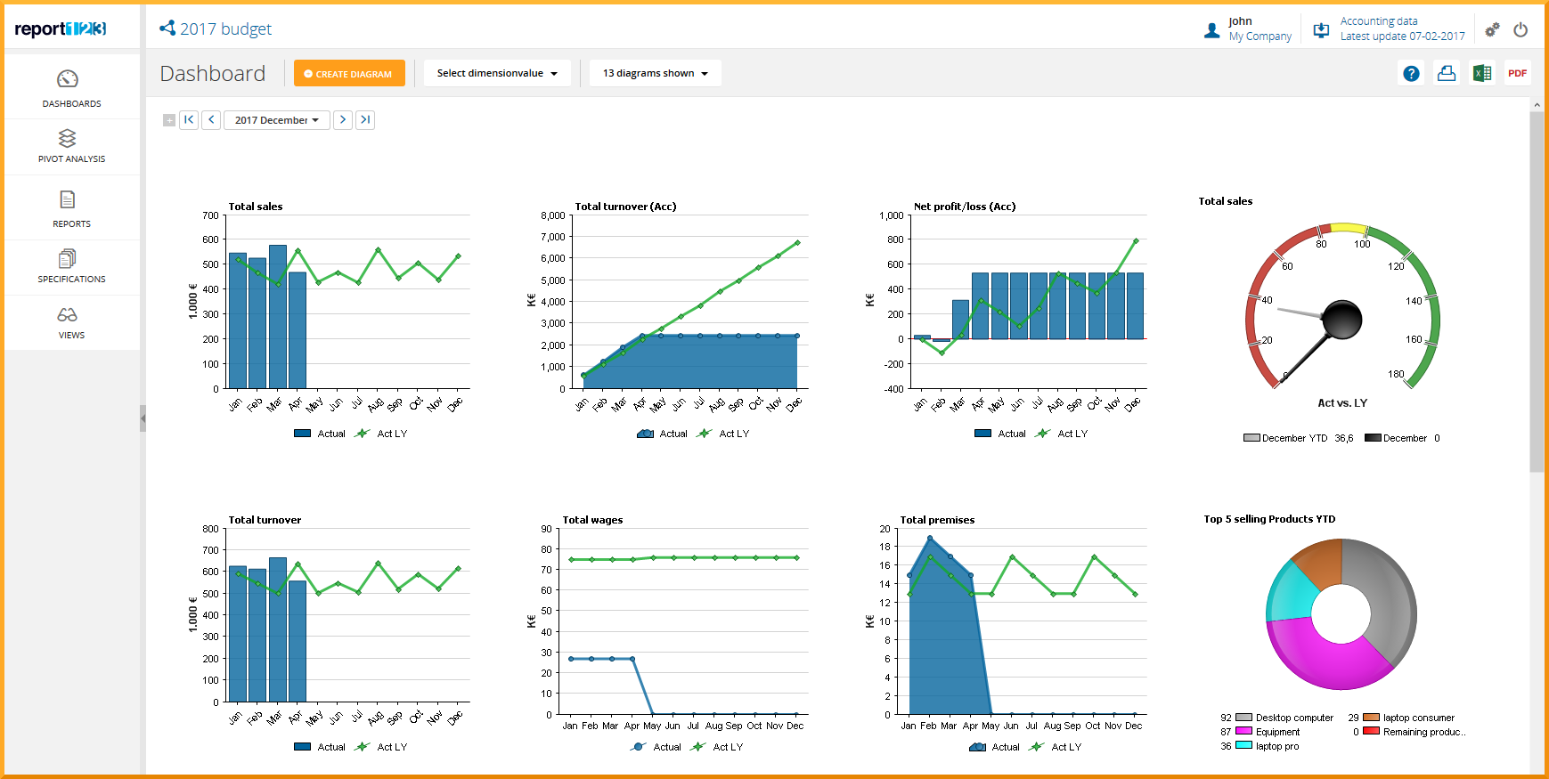Open the help question mark icon
The width and height of the screenshot is (1549, 779).
pos(1411,74)
